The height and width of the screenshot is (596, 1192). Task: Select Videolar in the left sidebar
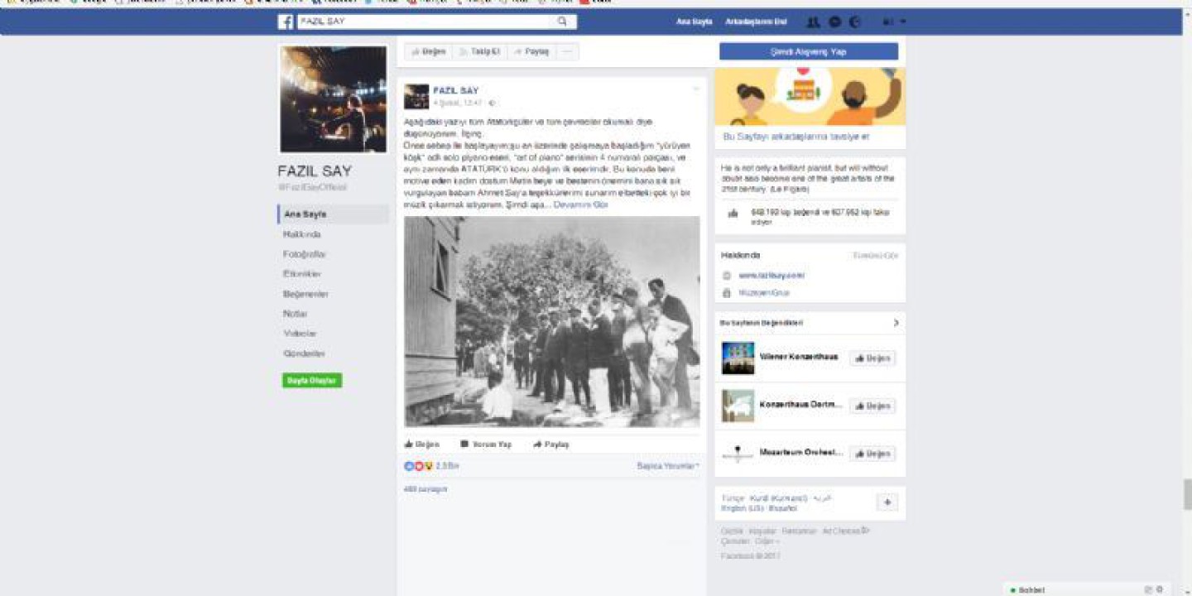click(x=300, y=334)
